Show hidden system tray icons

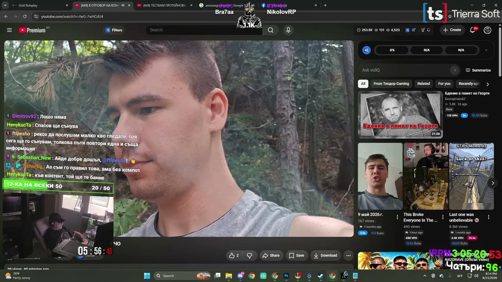pos(425,276)
